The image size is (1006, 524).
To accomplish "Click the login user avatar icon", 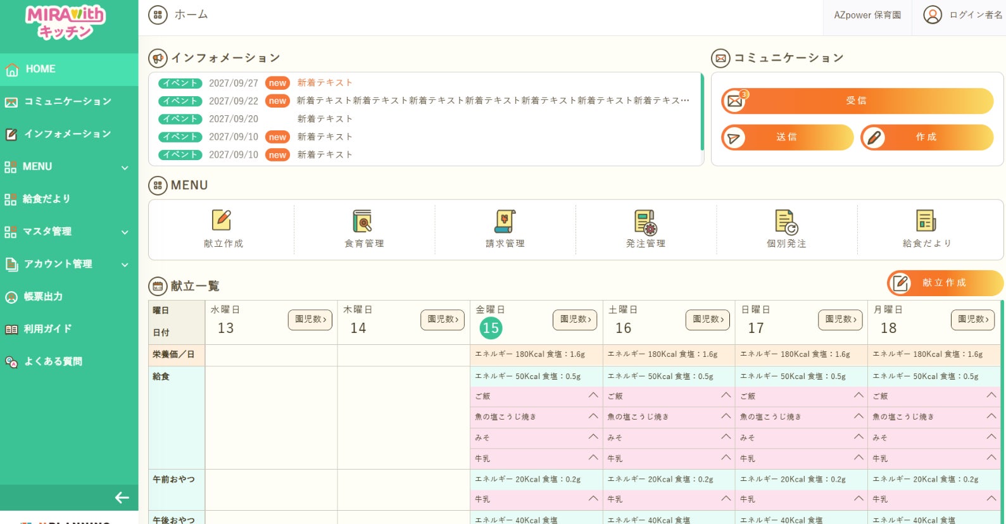I will click(933, 15).
